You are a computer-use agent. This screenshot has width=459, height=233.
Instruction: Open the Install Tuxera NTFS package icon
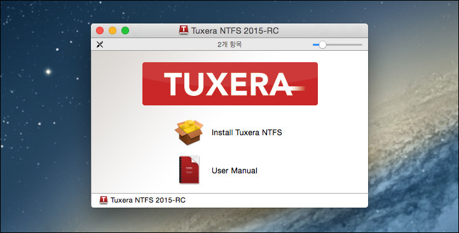(189, 132)
